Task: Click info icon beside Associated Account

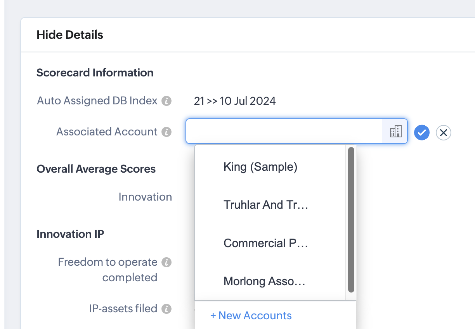Action: coord(166,132)
